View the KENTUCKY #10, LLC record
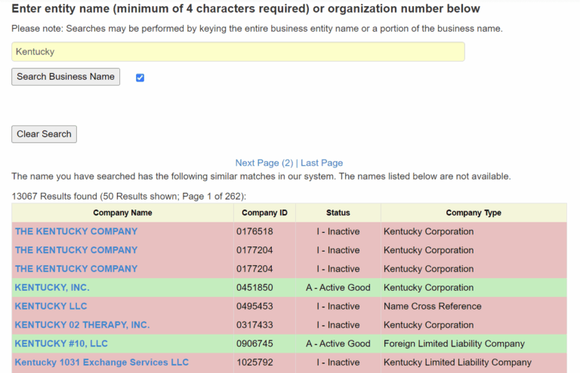 pyautogui.click(x=61, y=344)
